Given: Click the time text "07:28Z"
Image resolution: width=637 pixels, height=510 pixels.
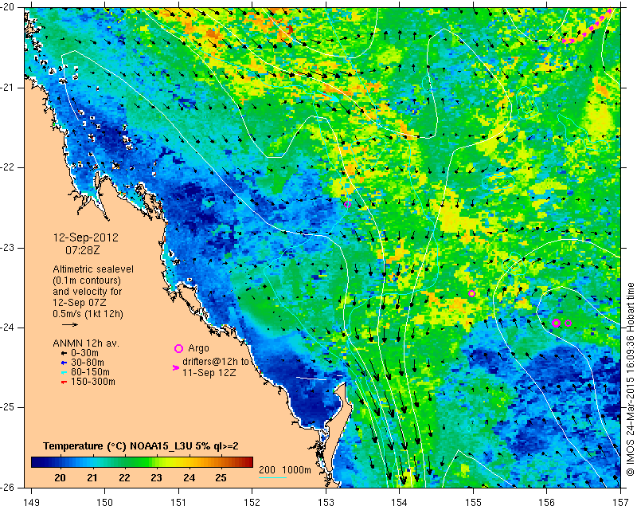Looking at the screenshot, I should pos(83,250).
